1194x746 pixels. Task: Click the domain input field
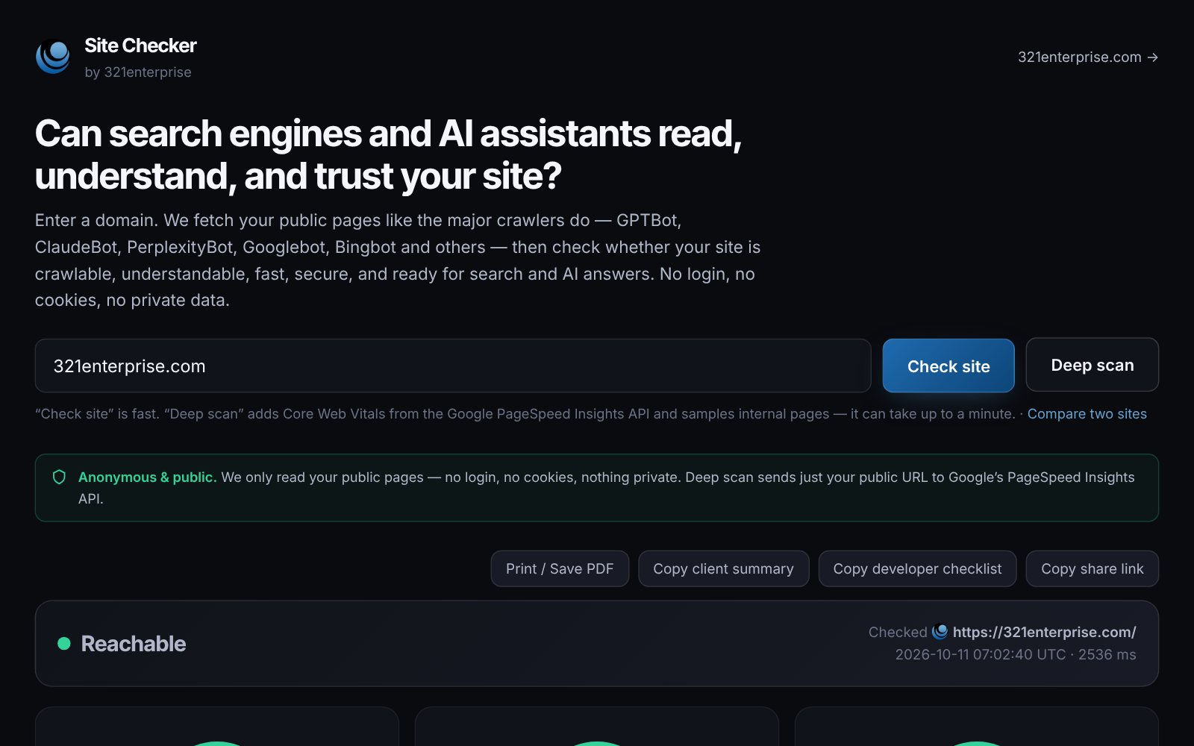coord(453,366)
